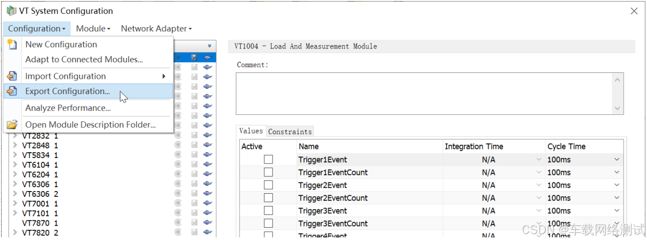Select Adapt to Connected Modules... entry
The height and width of the screenshot is (240, 647).
[88, 60]
